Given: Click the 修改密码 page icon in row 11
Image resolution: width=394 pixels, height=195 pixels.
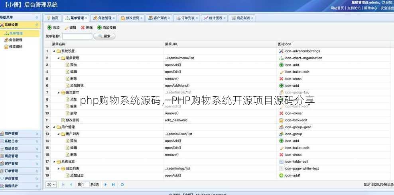Looking at the screenshot, I should tap(63, 120).
